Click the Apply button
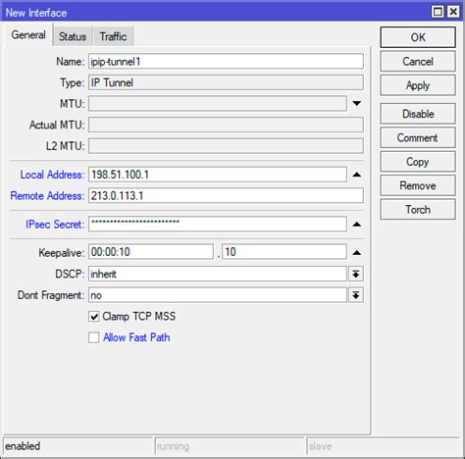 (418, 85)
